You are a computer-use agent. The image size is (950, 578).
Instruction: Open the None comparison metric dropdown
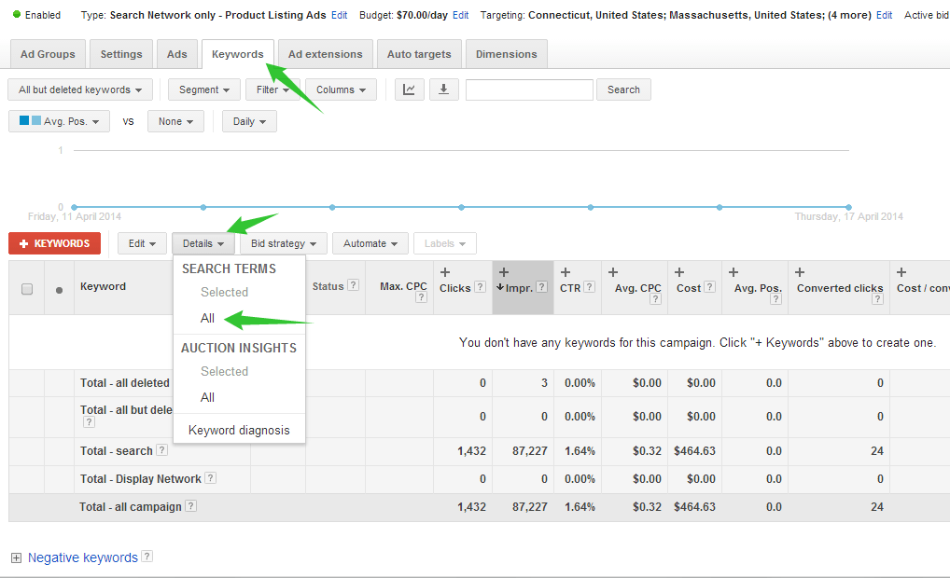[175, 121]
